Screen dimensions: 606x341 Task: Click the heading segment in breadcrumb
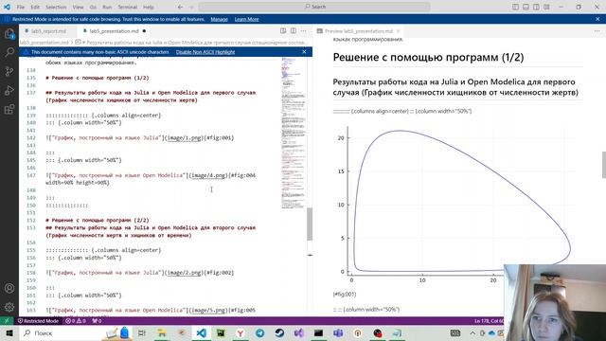(192, 42)
